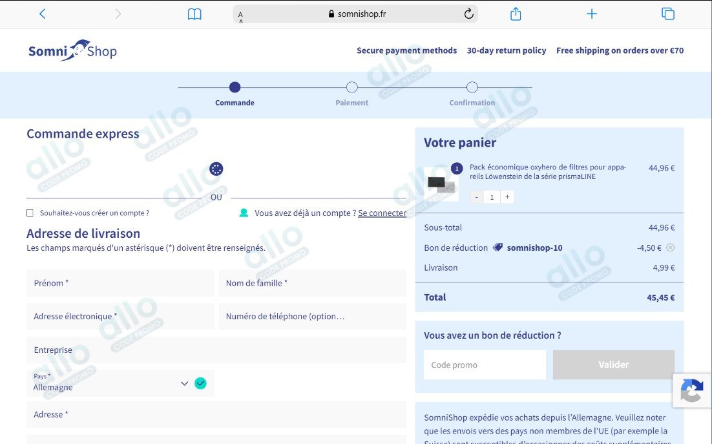Click the Pack économique oxyhero product name
Viewport: 712px width, 444px height.
pos(548,172)
